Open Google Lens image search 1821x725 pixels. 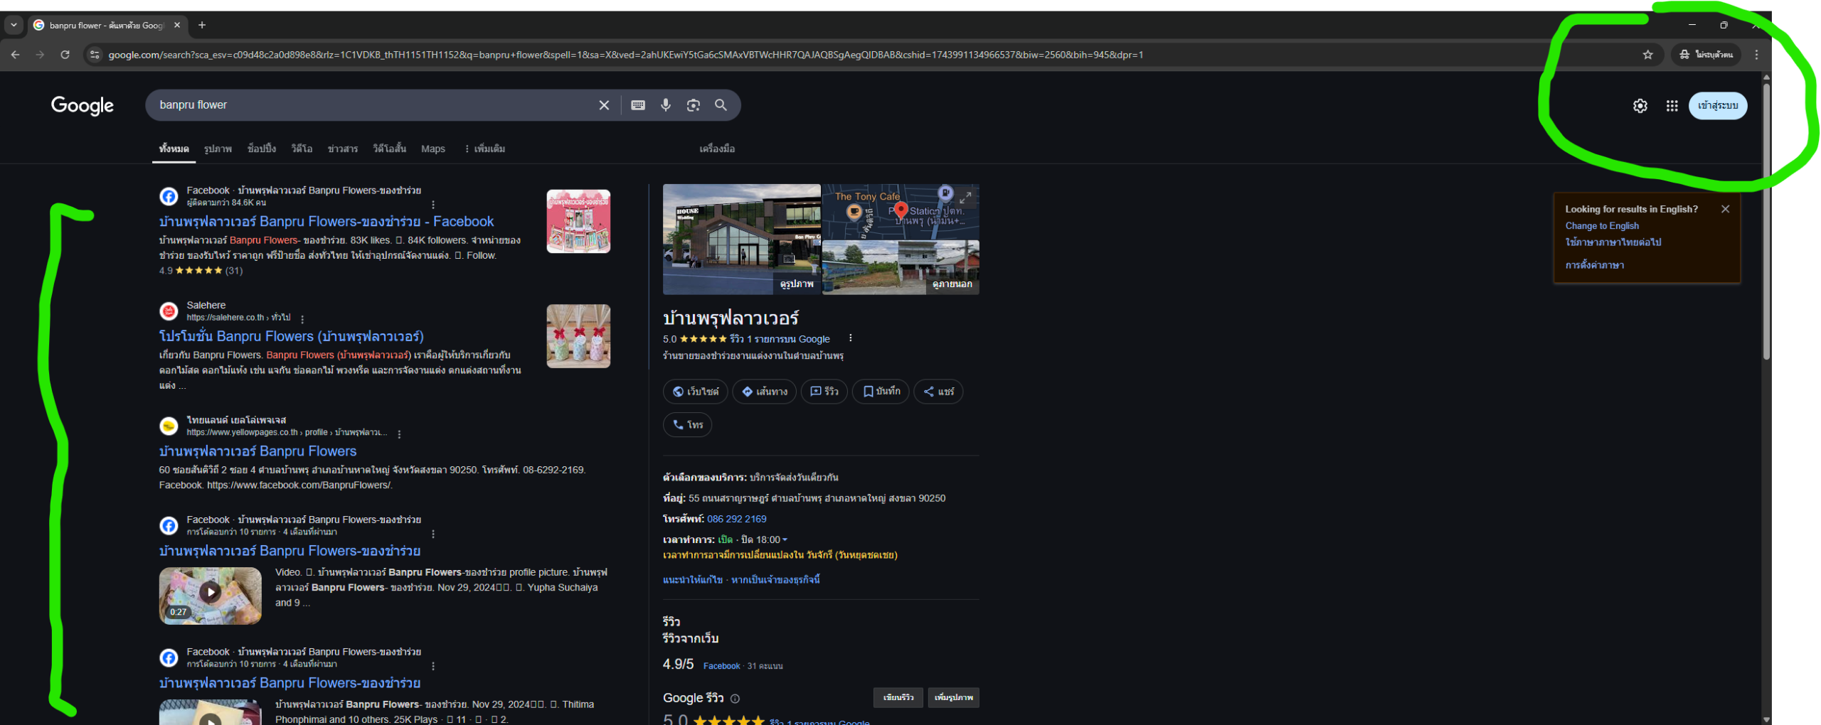[x=693, y=105]
